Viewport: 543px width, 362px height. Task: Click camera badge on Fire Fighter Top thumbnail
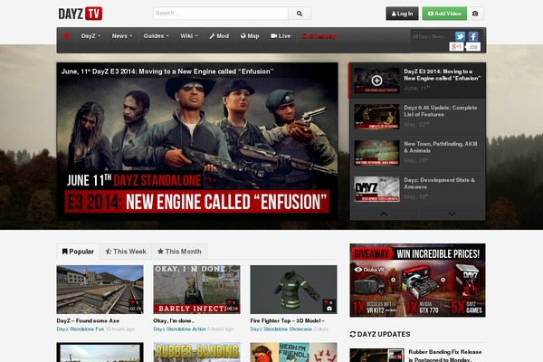point(329,309)
